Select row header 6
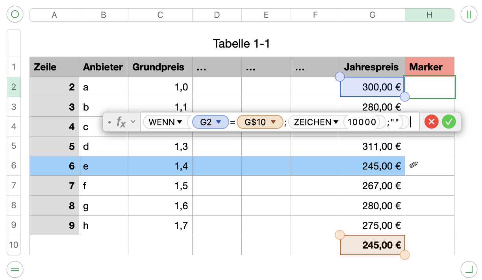This screenshot has width=482, height=280. point(13,166)
